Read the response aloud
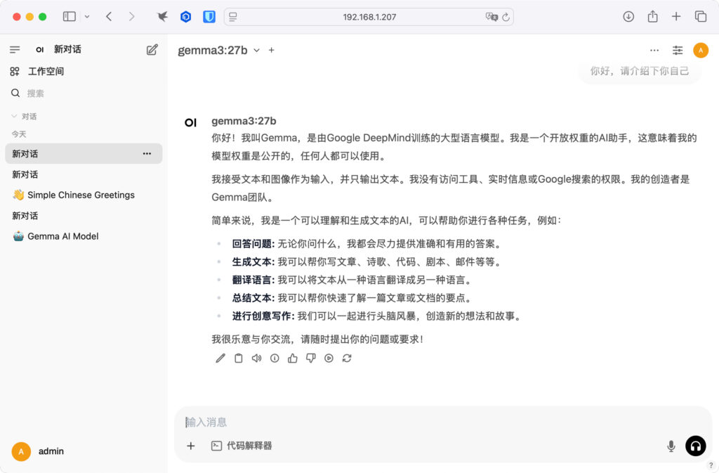The image size is (719, 473). pos(257,358)
